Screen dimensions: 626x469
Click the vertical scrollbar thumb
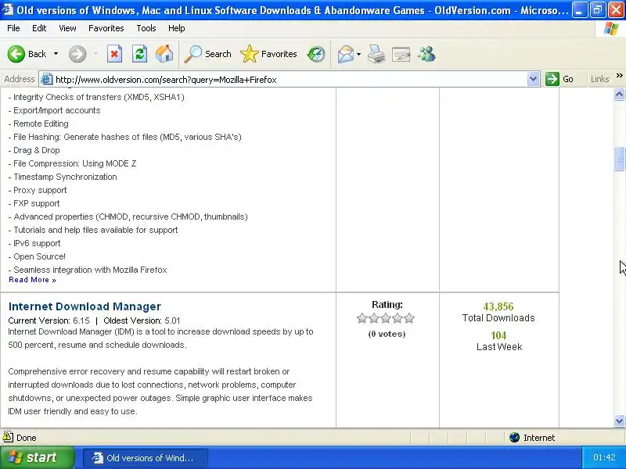(x=619, y=159)
